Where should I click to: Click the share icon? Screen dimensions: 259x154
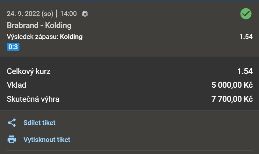tap(12, 123)
